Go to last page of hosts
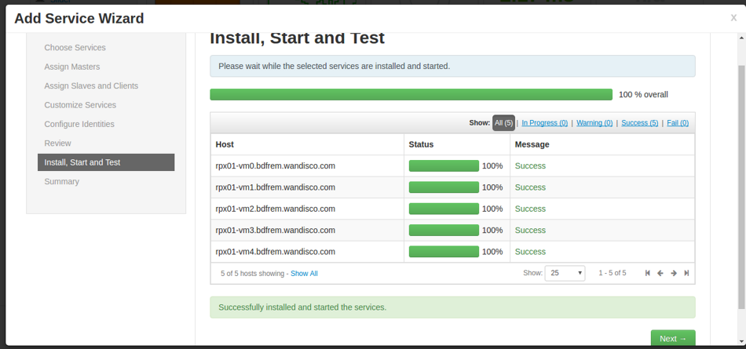The height and width of the screenshot is (349, 746). coord(686,273)
